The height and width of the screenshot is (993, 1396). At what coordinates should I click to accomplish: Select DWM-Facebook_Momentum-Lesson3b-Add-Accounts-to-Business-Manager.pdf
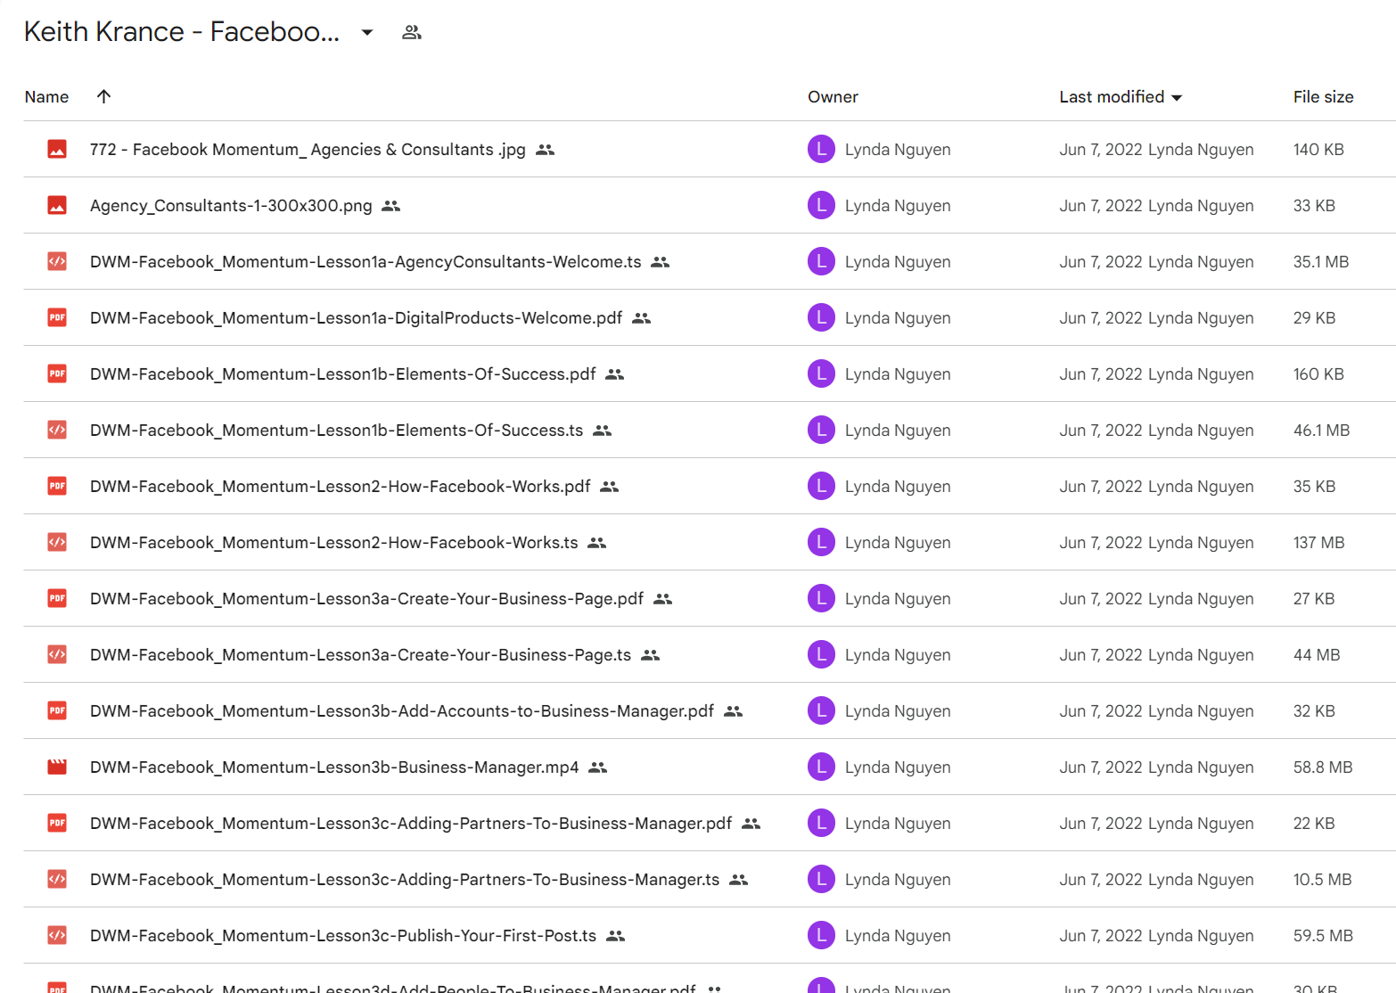click(x=402, y=710)
